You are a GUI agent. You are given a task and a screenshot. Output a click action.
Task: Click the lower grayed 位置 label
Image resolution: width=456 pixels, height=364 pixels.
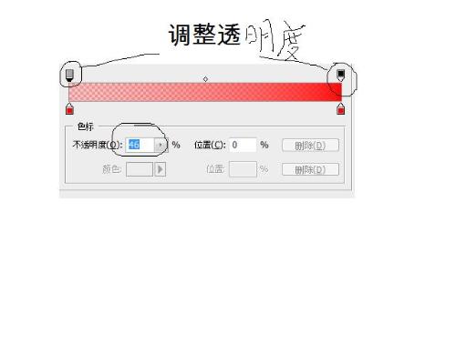[215, 169]
